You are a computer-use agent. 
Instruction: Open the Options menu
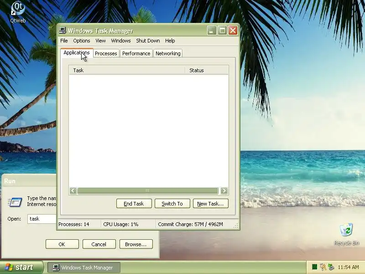point(82,41)
